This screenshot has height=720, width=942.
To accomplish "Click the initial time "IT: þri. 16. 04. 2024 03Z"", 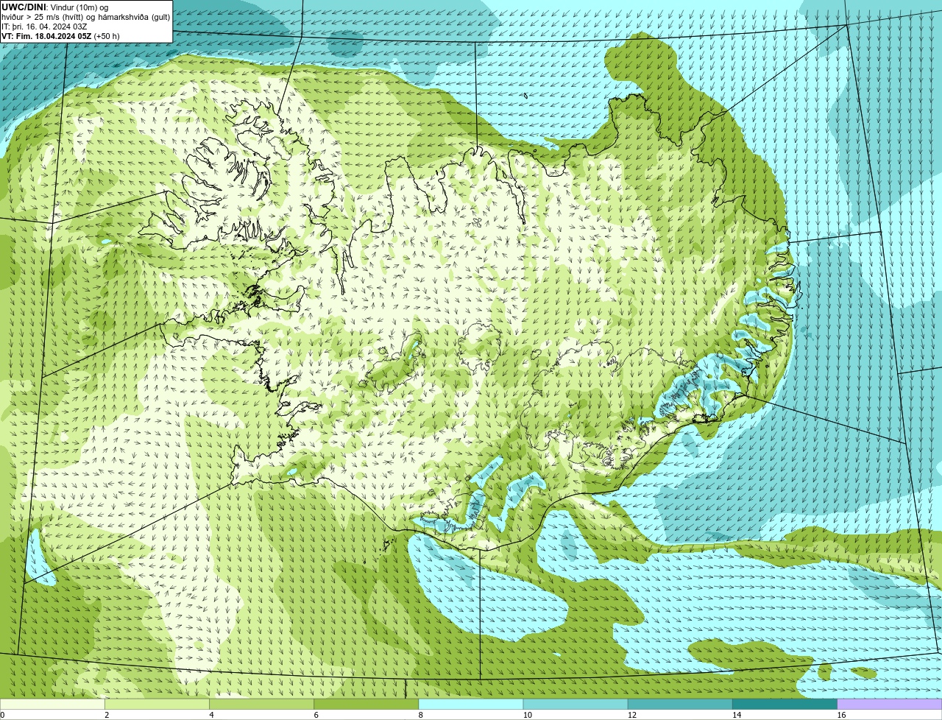I will click(44, 26).
